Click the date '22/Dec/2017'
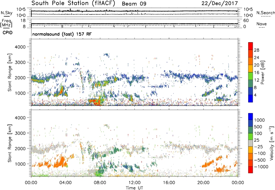The height and width of the screenshot is (190, 275). click(x=220, y=3)
